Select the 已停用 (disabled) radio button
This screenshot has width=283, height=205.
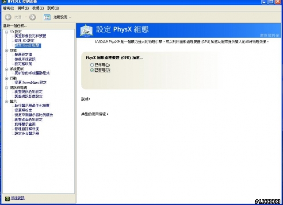coord(92,65)
